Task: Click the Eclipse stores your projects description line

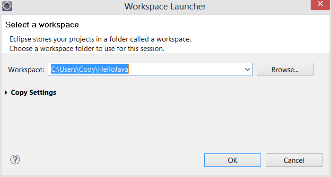Action: pos(100,39)
